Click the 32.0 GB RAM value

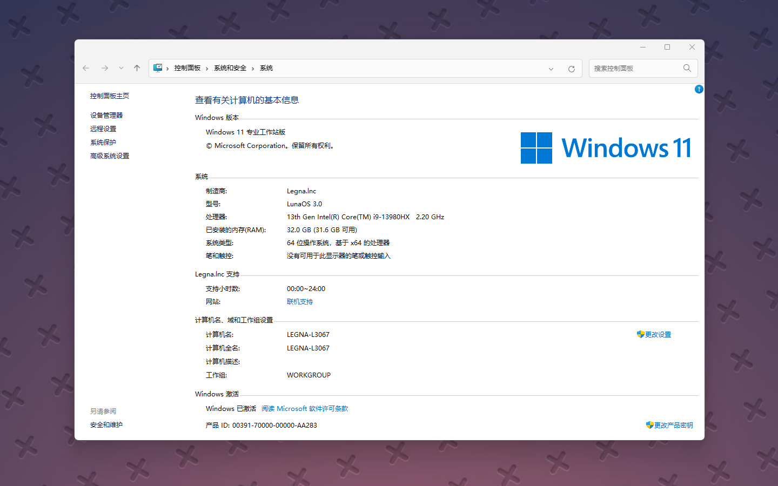pyautogui.click(x=322, y=230)
